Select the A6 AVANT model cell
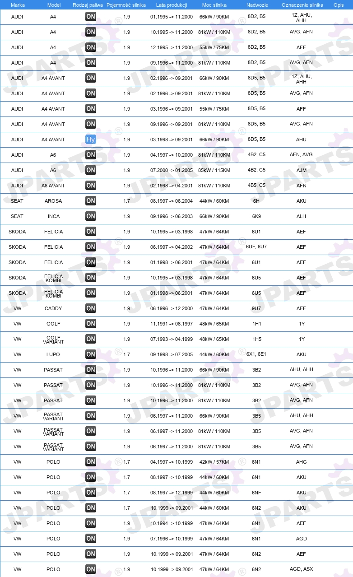The height and width of the screenshot is (577, 353). (x=53, y=186)
